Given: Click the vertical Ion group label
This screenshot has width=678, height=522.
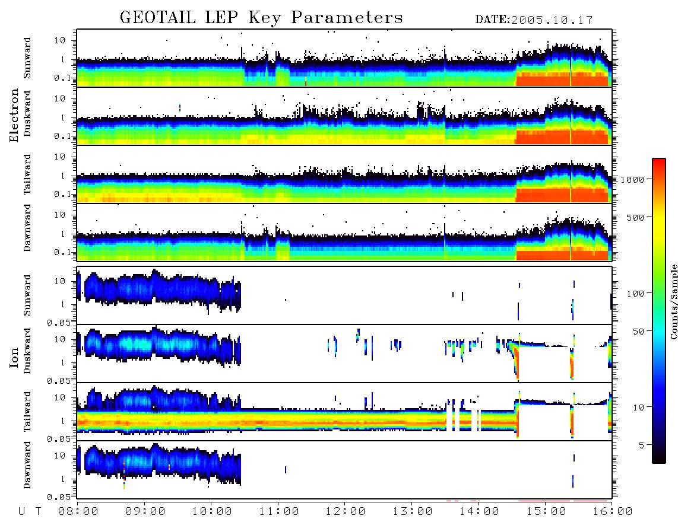Looking at the screenshot, I should [x=14, y=357].
